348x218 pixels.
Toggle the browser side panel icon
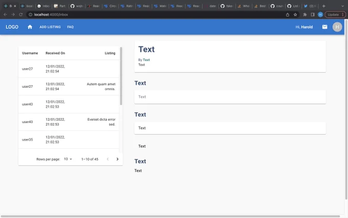point(313,14)
